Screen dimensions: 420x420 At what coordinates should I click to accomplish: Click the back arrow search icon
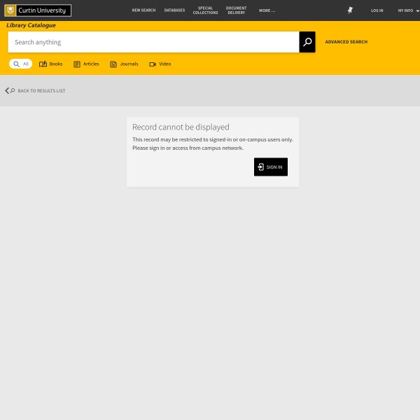tap(10, 90)
